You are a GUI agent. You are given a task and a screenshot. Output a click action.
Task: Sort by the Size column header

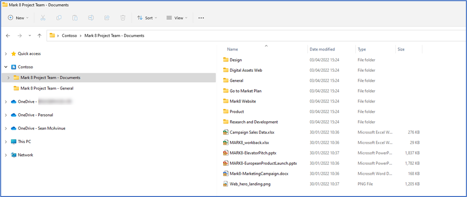pos(401,49)
